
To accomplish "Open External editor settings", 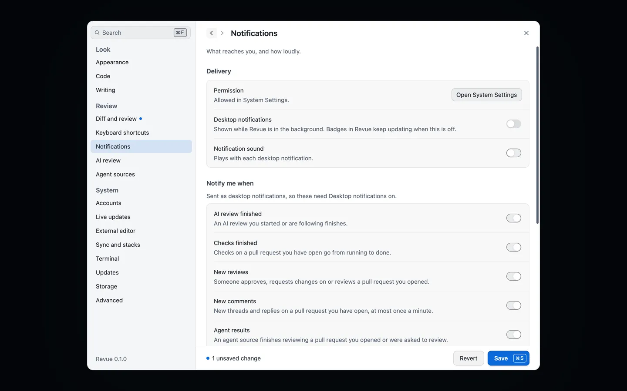I will click(141, 231).
